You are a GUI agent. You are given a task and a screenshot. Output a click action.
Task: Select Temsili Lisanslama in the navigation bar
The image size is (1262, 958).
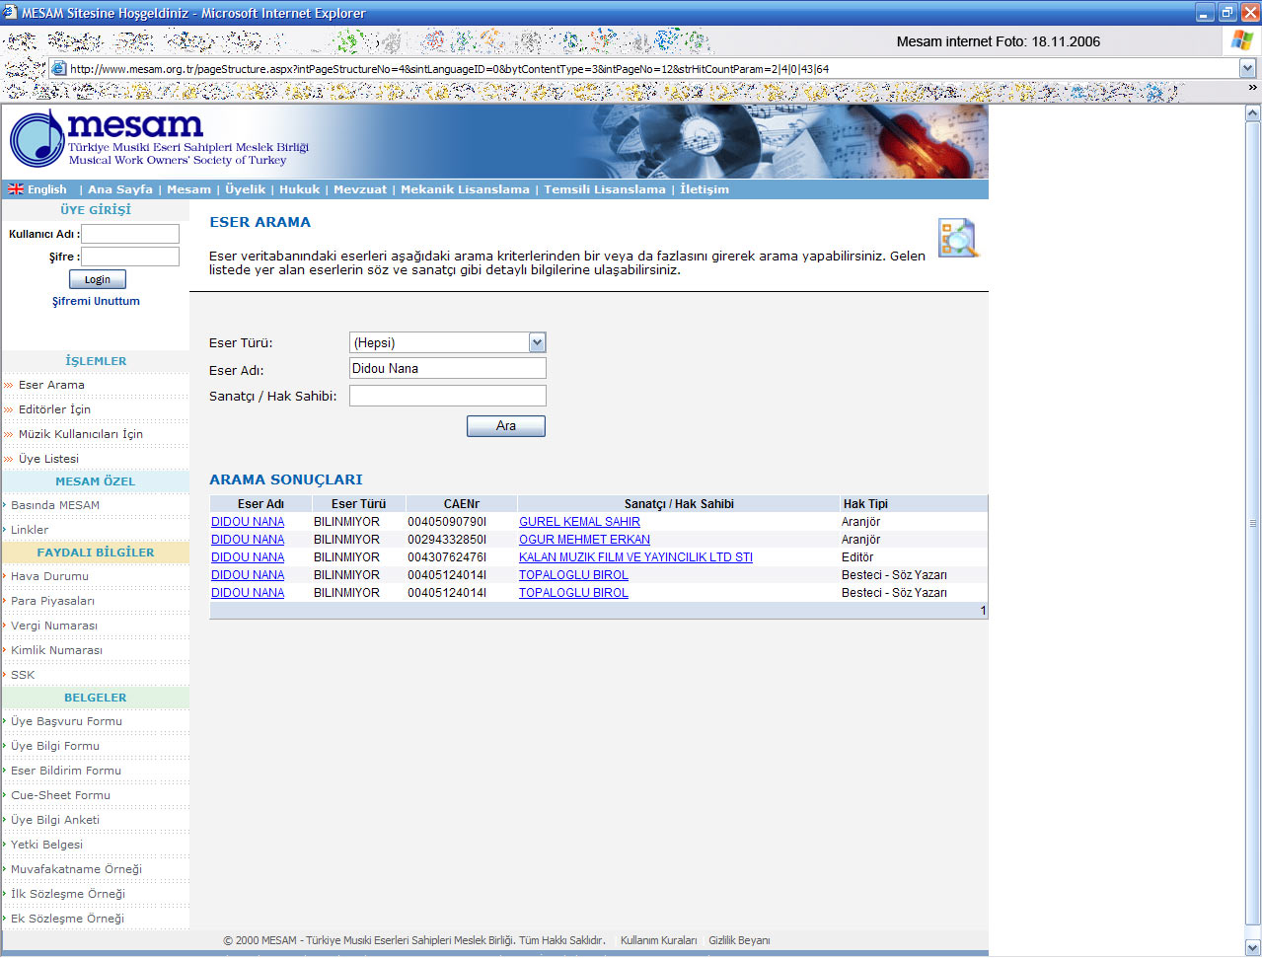click(x=605, y=189)
